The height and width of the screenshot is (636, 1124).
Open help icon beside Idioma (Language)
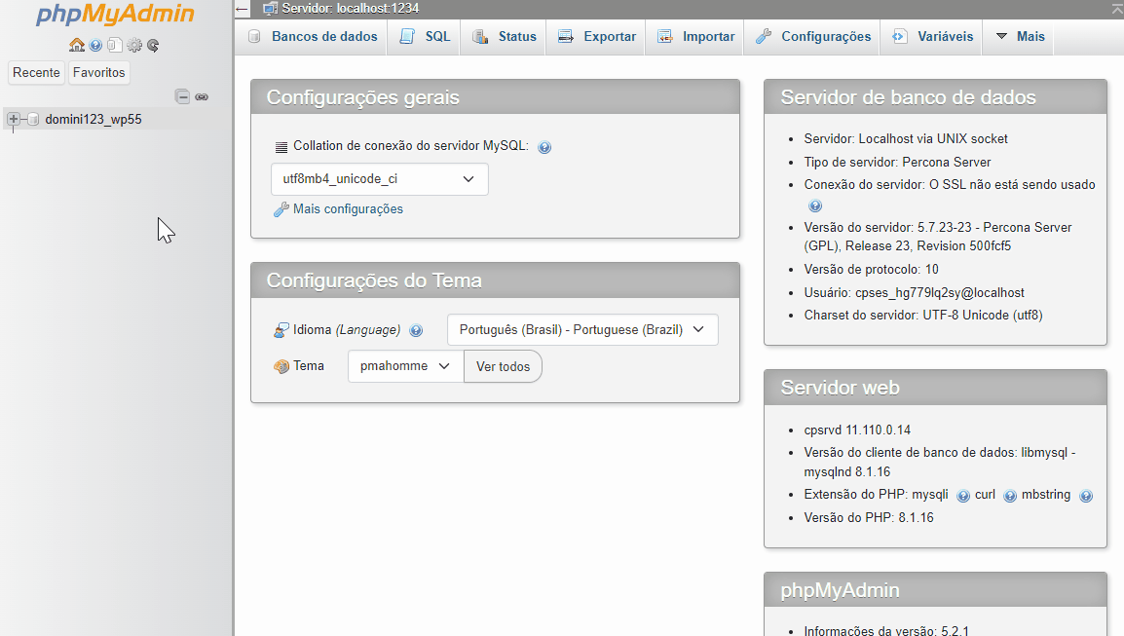(416, 330)
